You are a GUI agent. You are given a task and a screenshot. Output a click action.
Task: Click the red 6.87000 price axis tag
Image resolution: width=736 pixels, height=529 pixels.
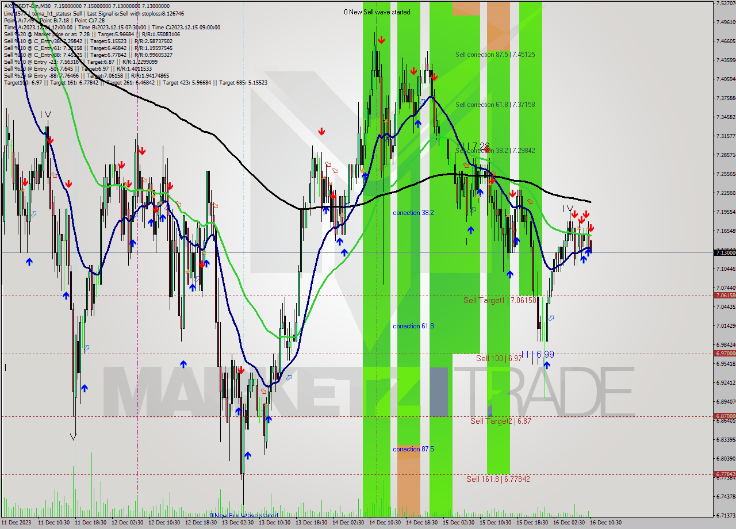pyautogui.click(x=724, y=416)
